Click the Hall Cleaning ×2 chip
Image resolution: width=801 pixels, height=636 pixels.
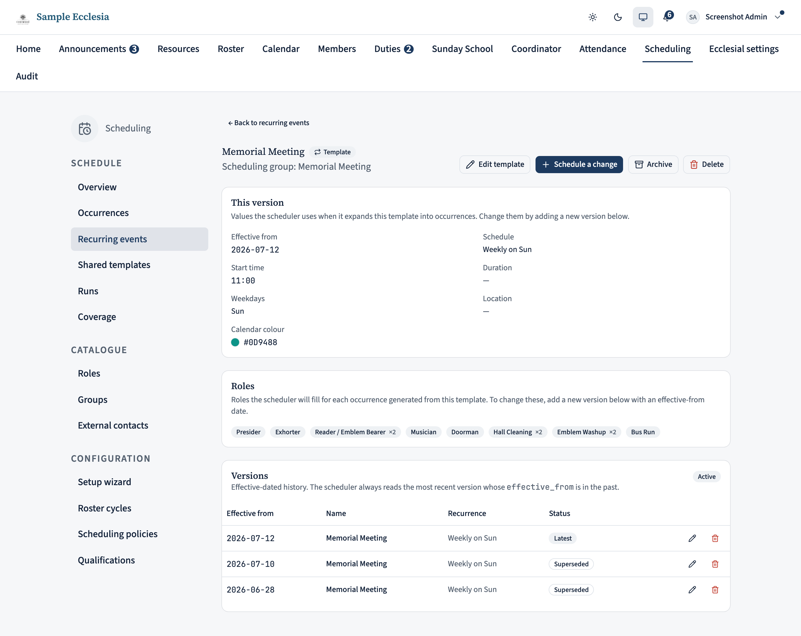pyautogui.click(x=518, y=432)
